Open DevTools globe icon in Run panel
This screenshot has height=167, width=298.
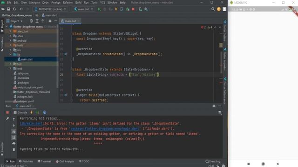point(45,112)
